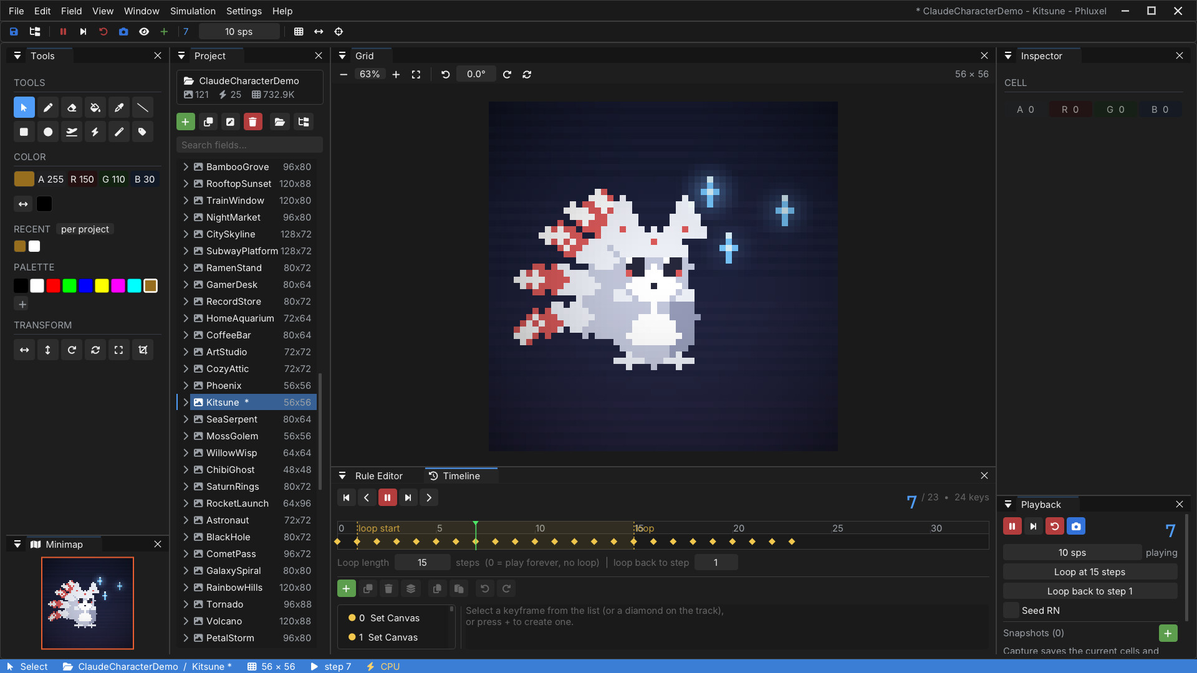Switch to the Rule Editor tab

(378, 475)
